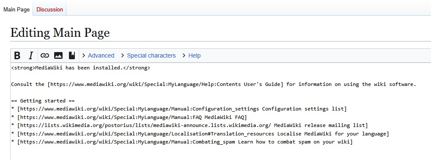Click the 'Localise MediaWiki for your language' line
Screen dimensions: 431x160
tap(200, 134)
